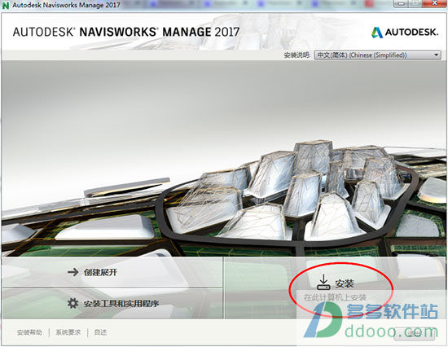448x347 pixels.
Task: Open the 系统要求 link
Action: tap(68, 332)
